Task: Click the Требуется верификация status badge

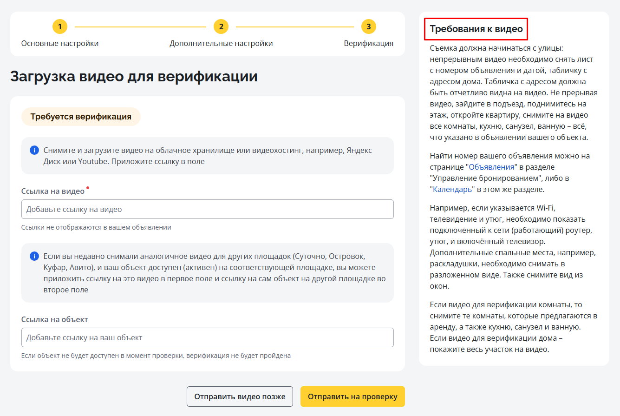Action: [81, 117]
